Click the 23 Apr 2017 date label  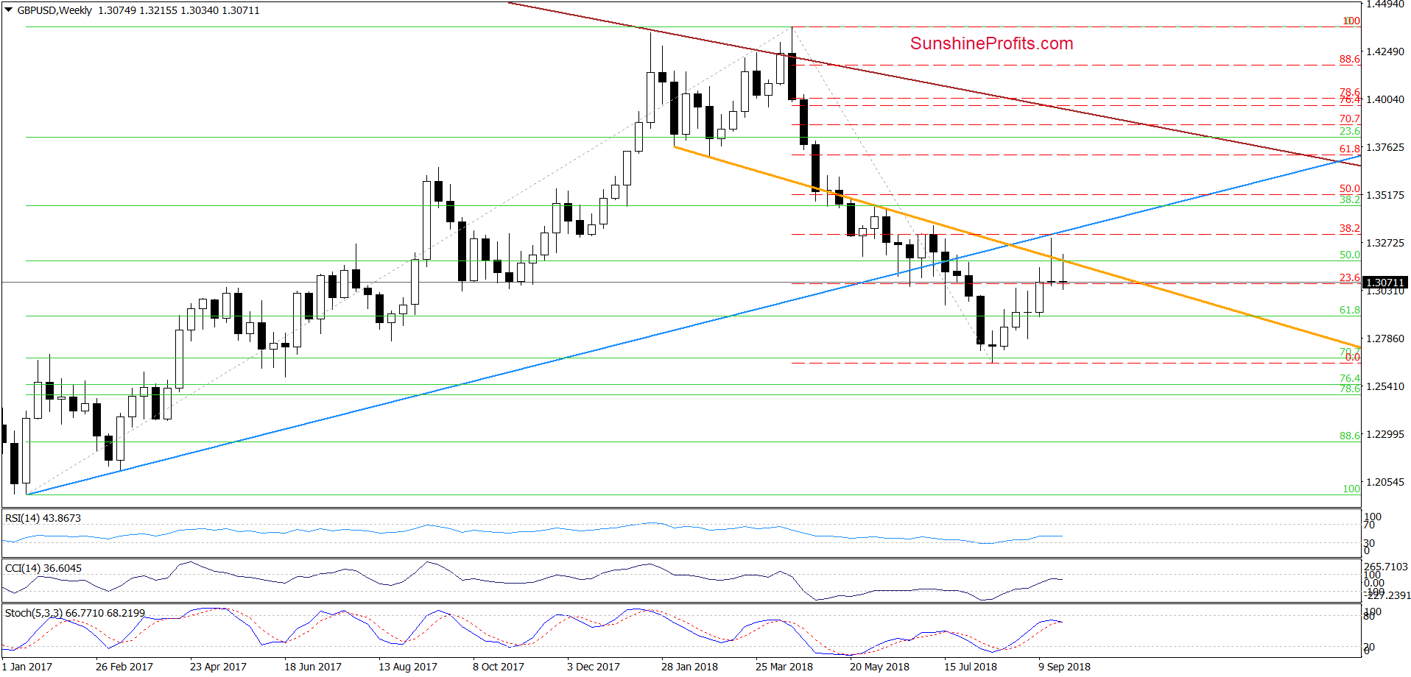(x=218, y=667)
